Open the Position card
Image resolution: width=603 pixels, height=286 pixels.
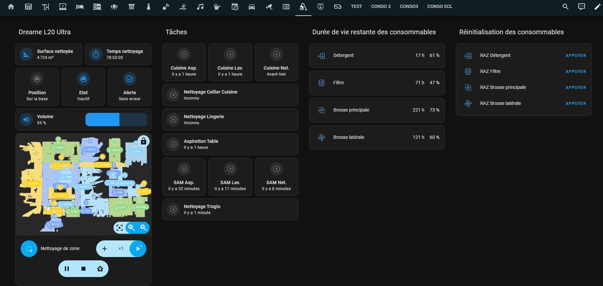pos(37,87)
